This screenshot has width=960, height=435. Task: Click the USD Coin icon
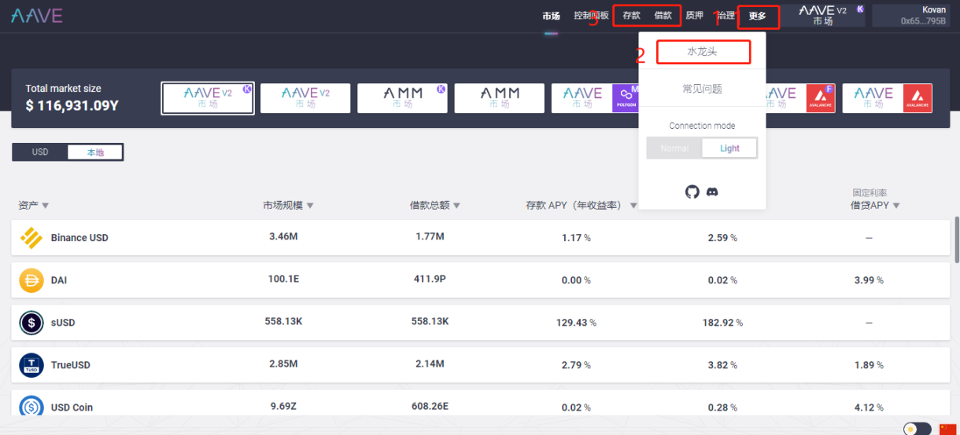(x=31, y=407)
